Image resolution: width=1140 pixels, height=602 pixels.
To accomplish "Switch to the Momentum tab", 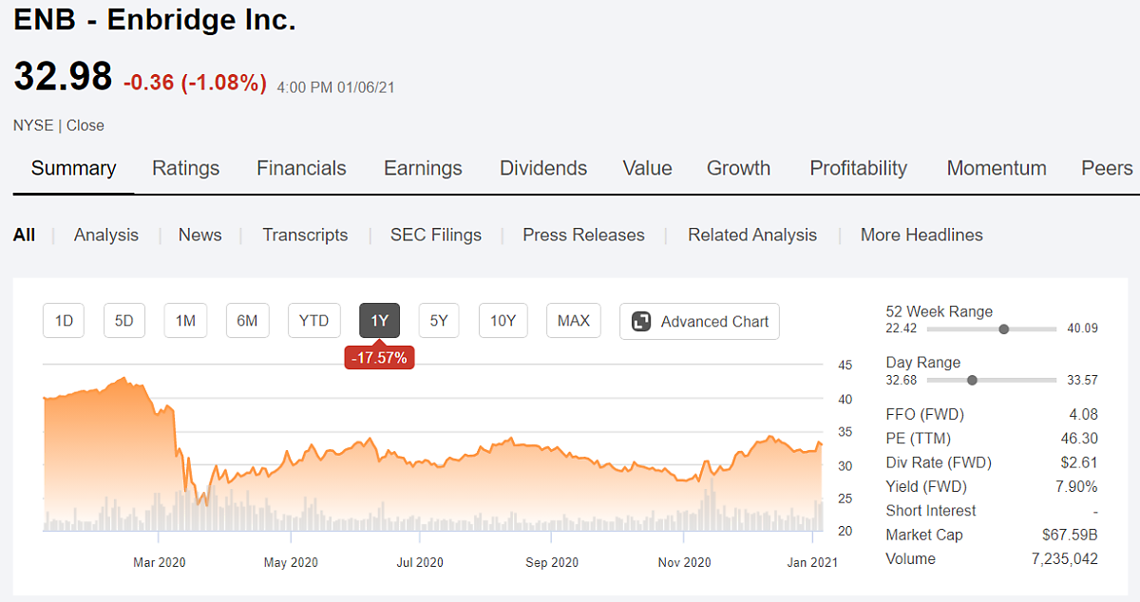I will tap(997, 168).
